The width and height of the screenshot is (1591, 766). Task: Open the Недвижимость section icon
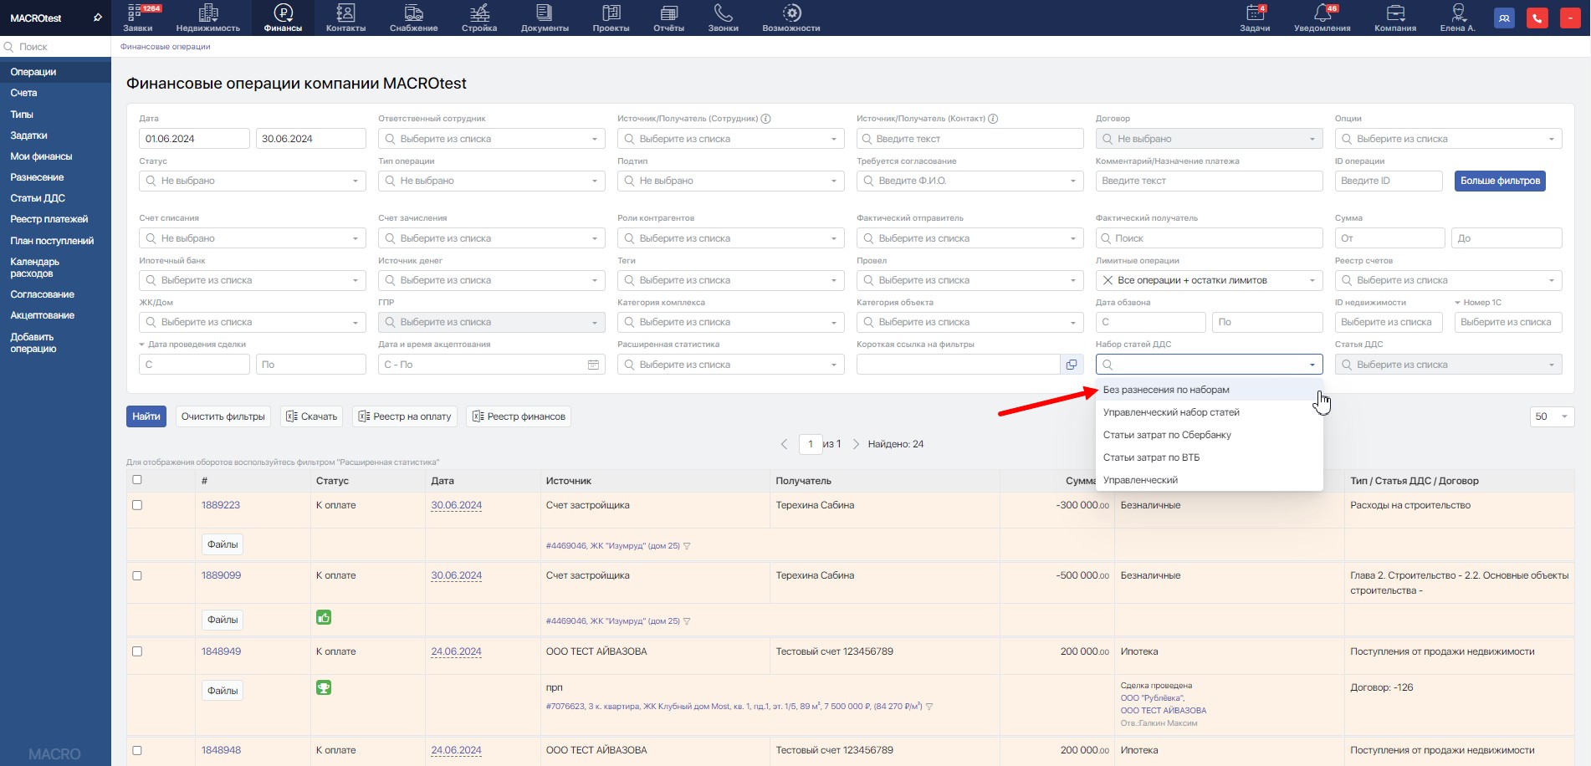click(207, 13)
